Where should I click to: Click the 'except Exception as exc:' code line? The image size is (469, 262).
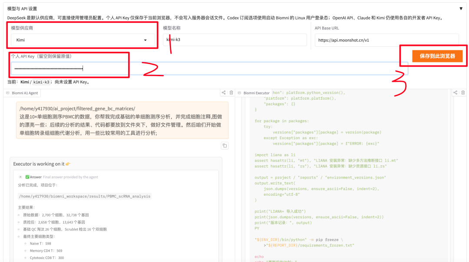pyautogui.click(x=291, y=138)
